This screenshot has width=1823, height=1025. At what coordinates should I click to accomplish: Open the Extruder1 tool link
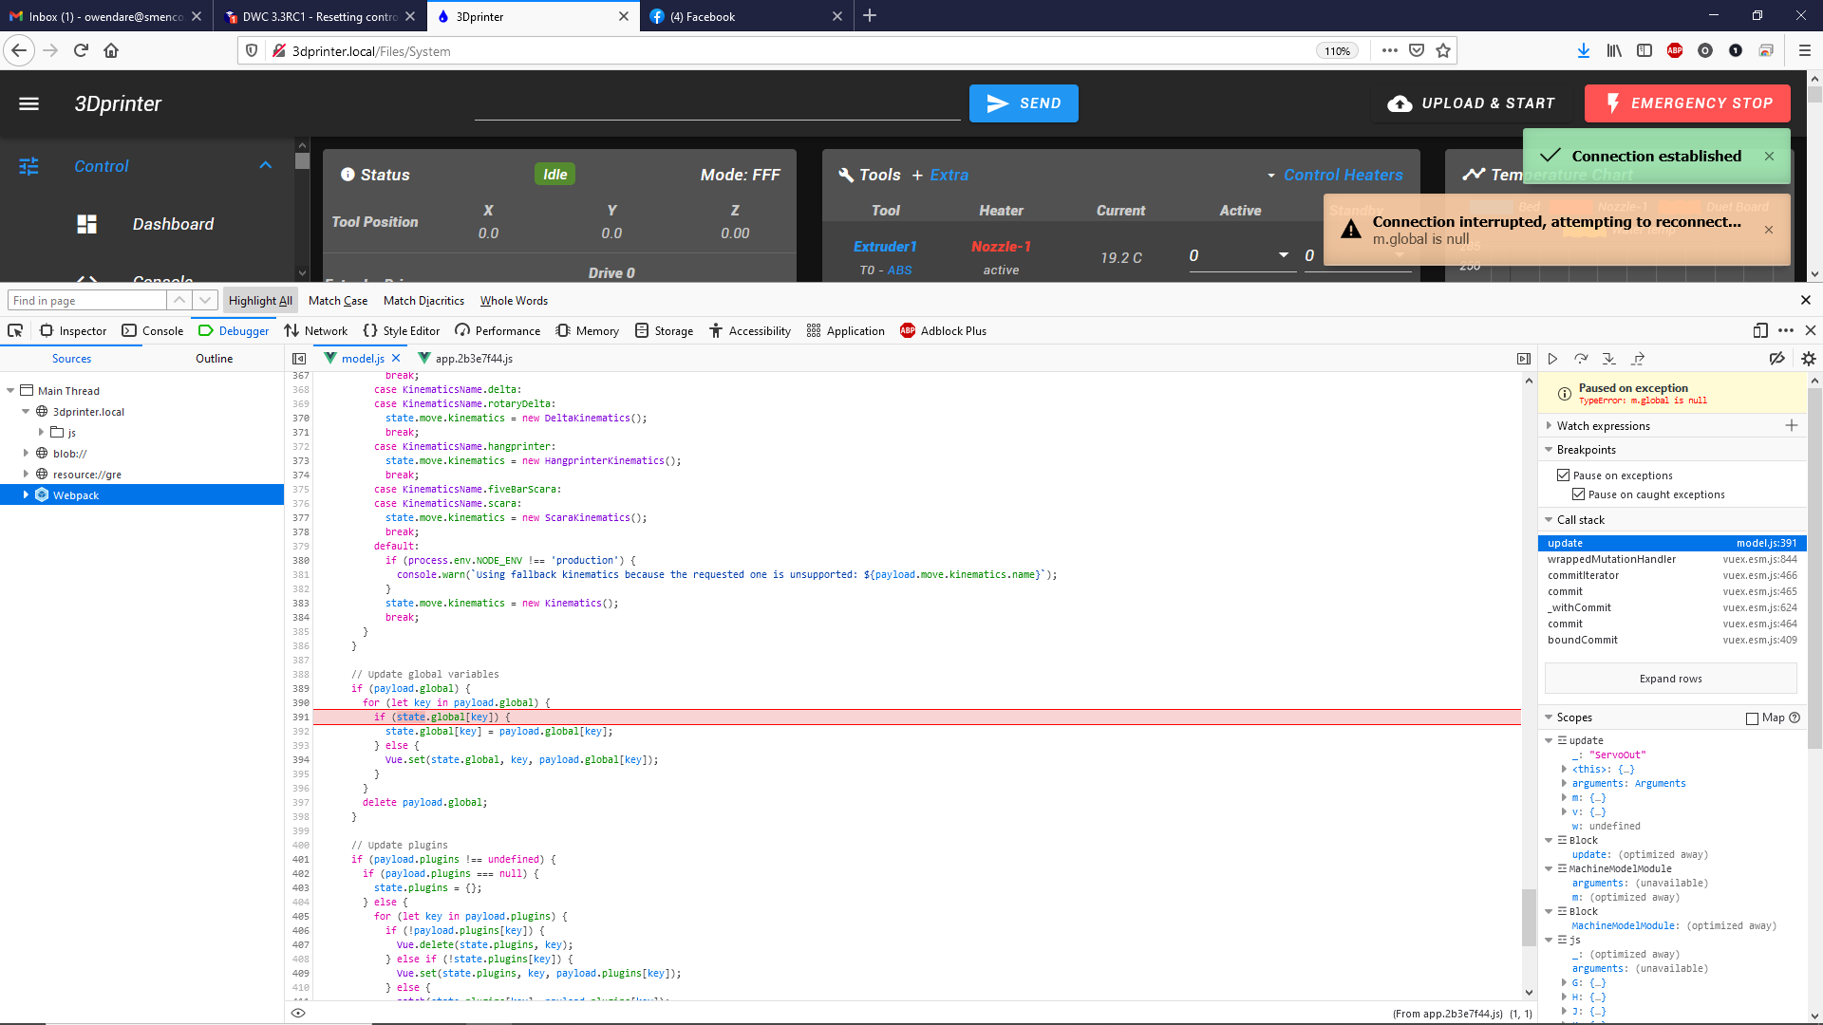[x=885, y=247]
